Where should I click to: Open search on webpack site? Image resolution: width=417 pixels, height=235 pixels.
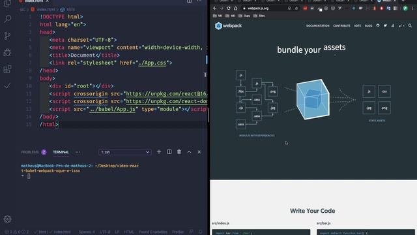(x=410, y=25)
